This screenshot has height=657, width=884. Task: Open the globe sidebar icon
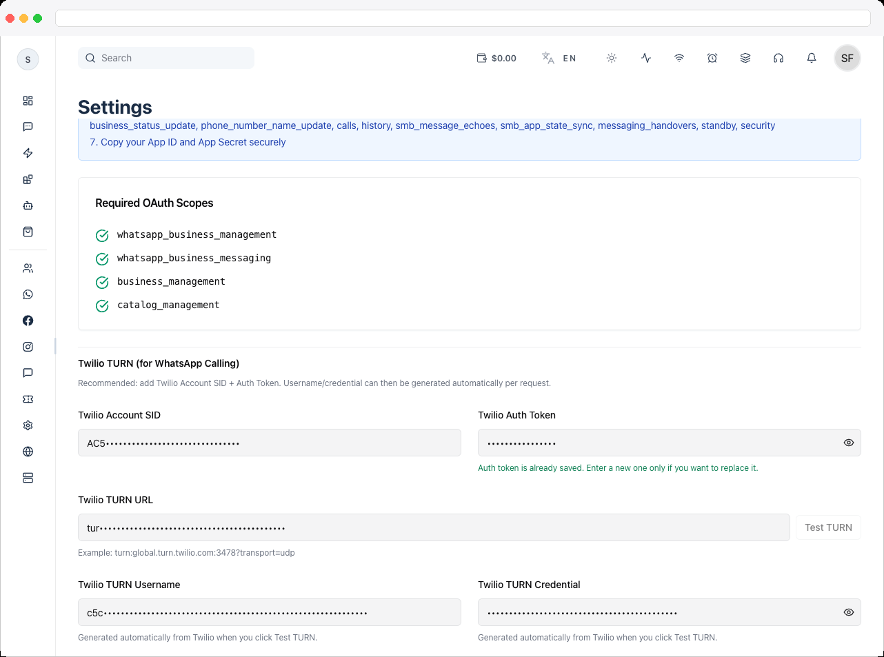point(28,452)
